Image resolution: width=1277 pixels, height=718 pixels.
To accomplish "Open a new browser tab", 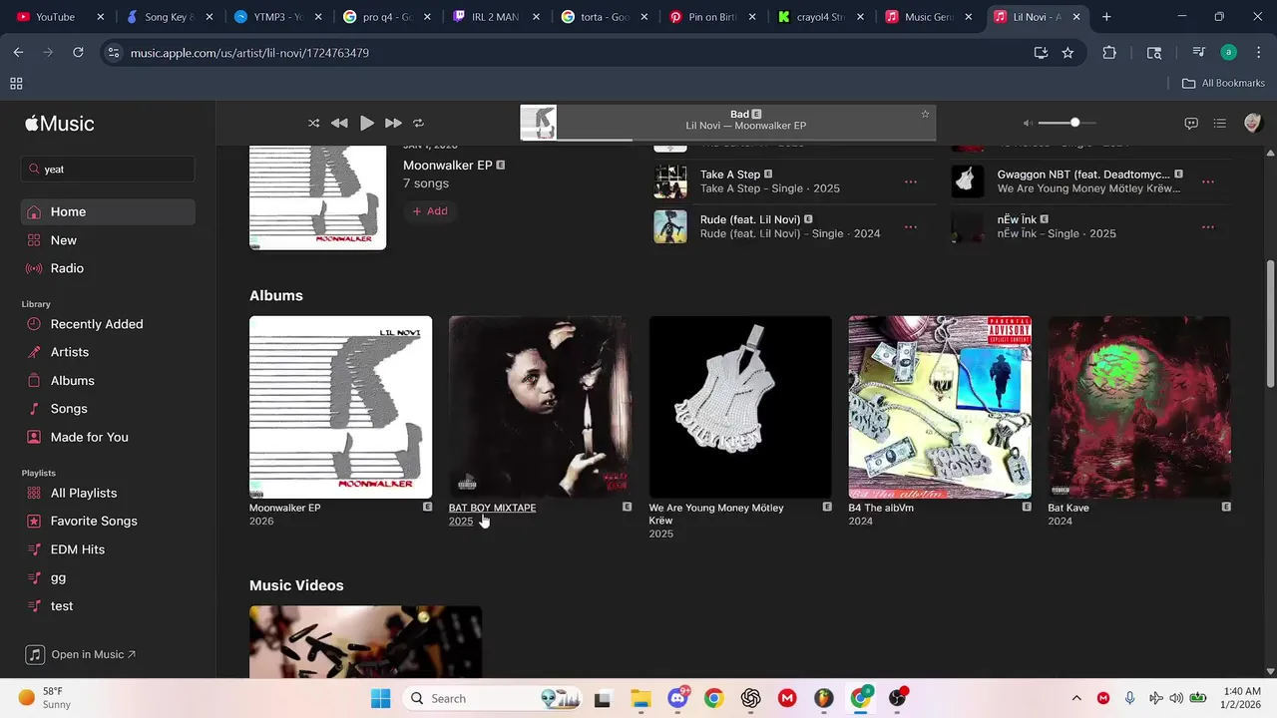I will [x=1106, y=17].
